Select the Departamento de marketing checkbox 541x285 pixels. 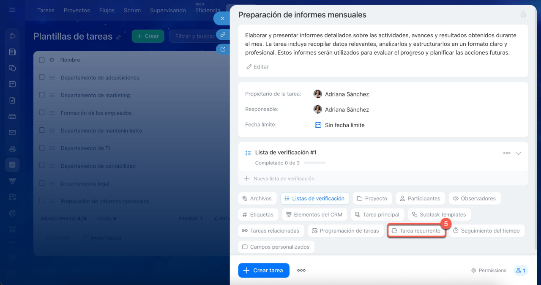pos(42,95)
